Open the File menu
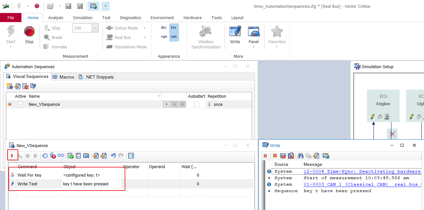Viewport: 424px width, 210px height. [x=11, y=18]
